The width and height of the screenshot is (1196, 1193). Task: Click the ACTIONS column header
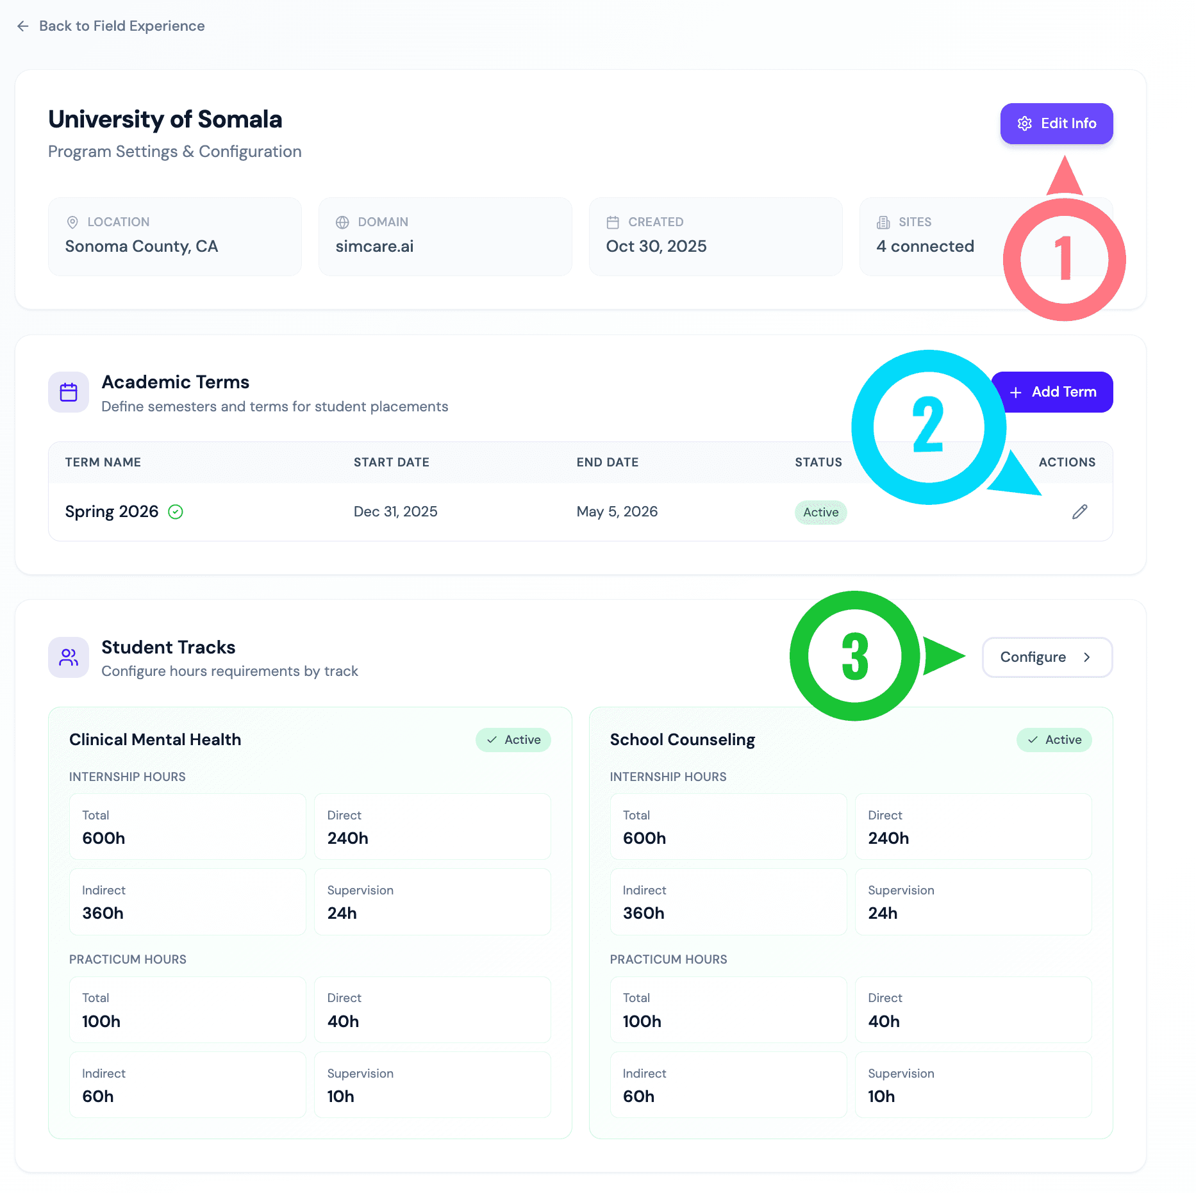point(1067,462)
